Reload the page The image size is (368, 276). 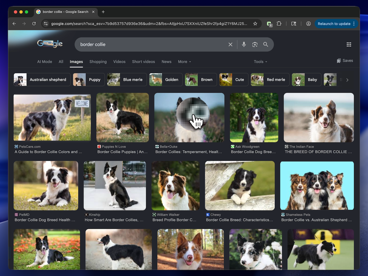pos(34,24)
